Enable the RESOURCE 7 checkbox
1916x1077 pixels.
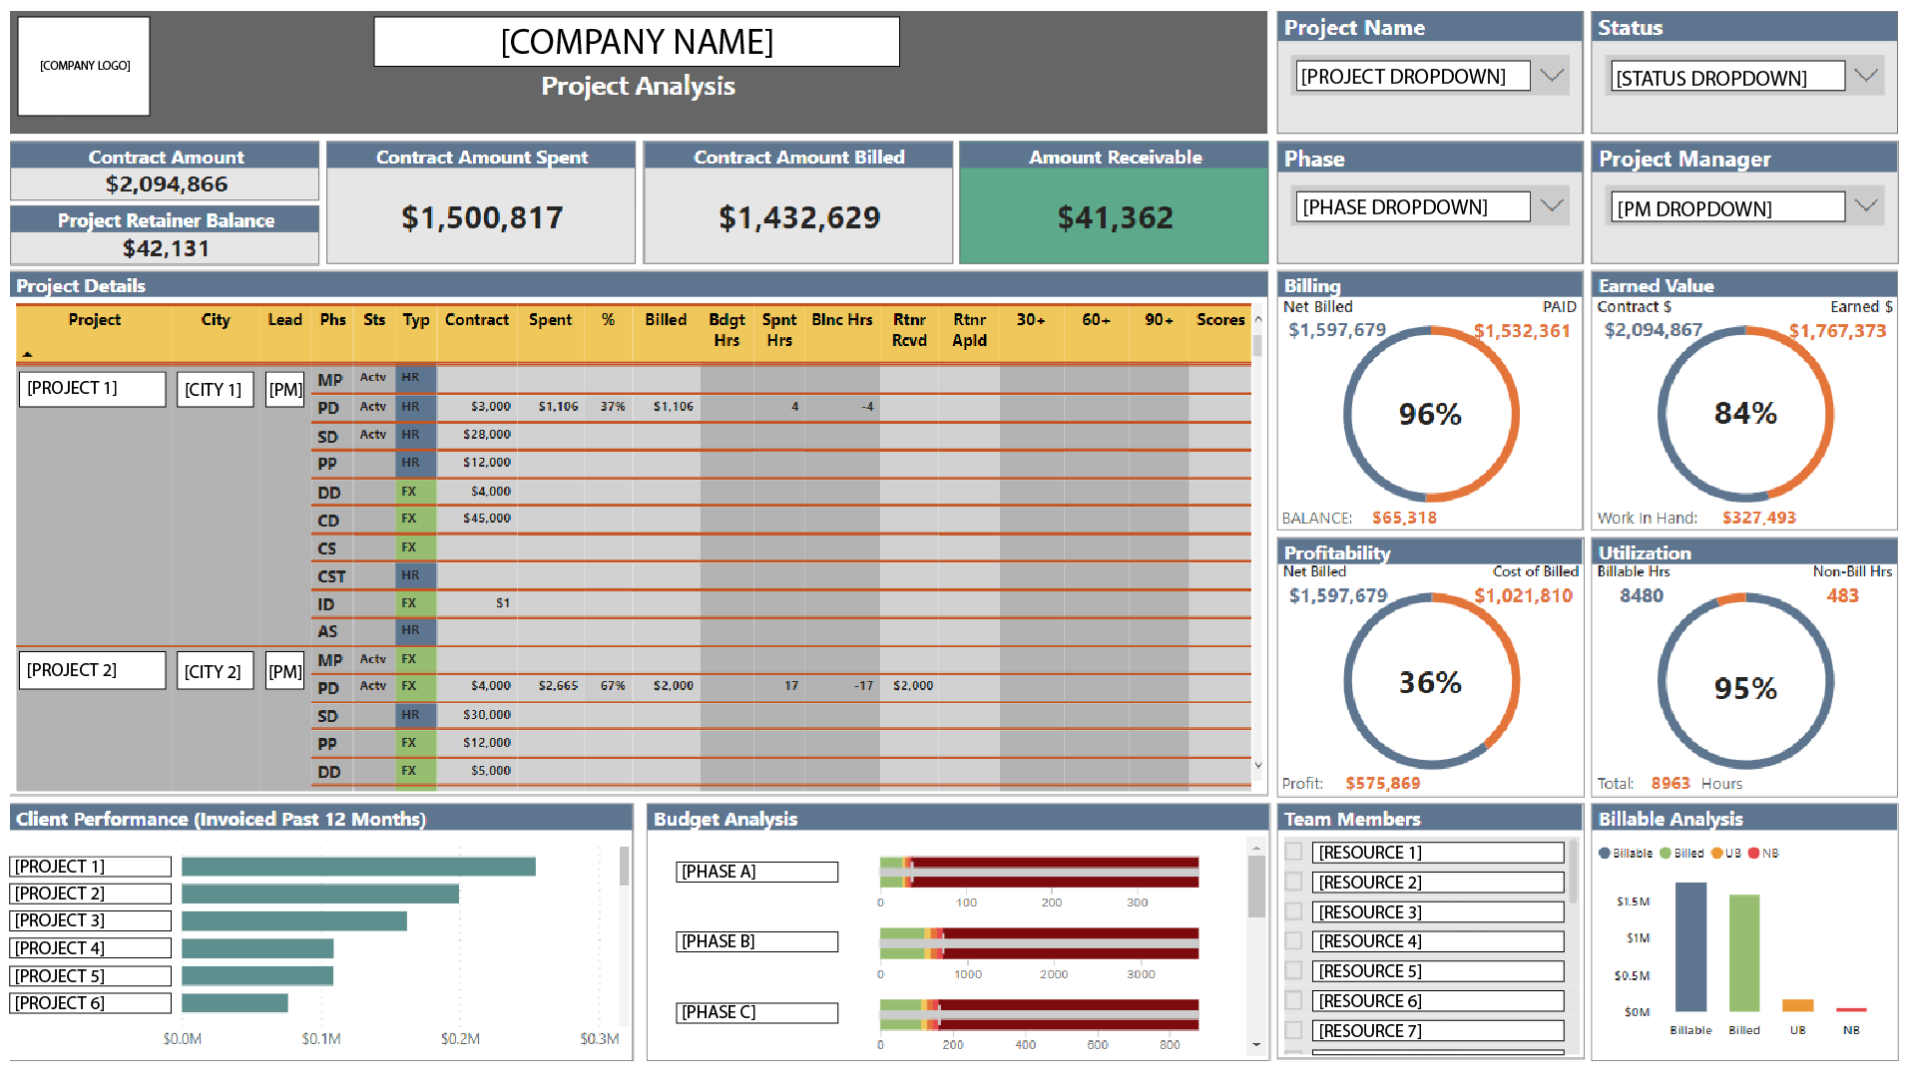coord(1293,1030)
